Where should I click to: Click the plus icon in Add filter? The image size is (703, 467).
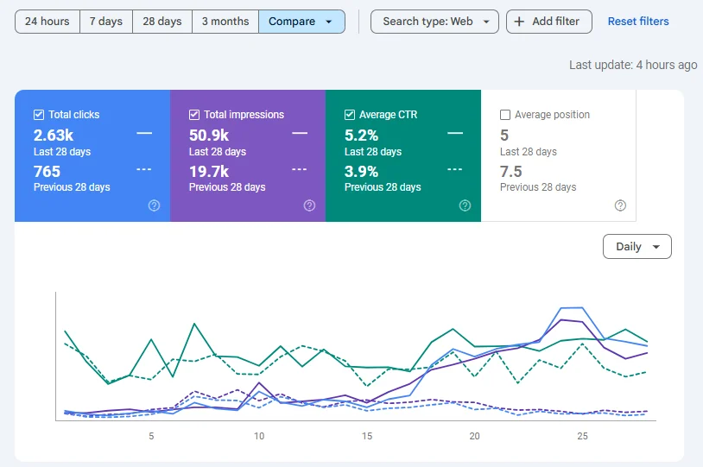[519, 22]
